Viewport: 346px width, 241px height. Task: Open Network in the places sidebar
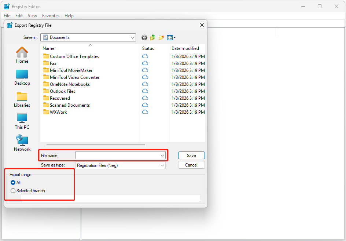22,143
